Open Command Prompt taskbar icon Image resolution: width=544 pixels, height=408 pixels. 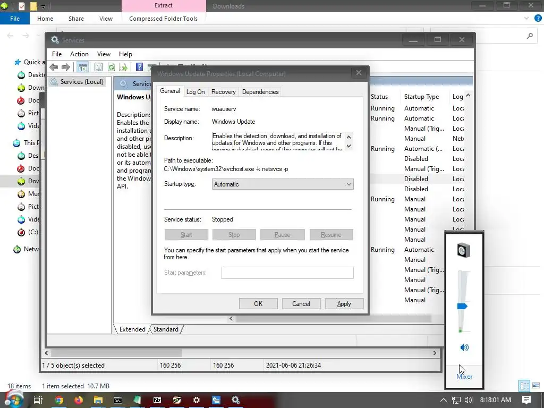click(118, 400)
